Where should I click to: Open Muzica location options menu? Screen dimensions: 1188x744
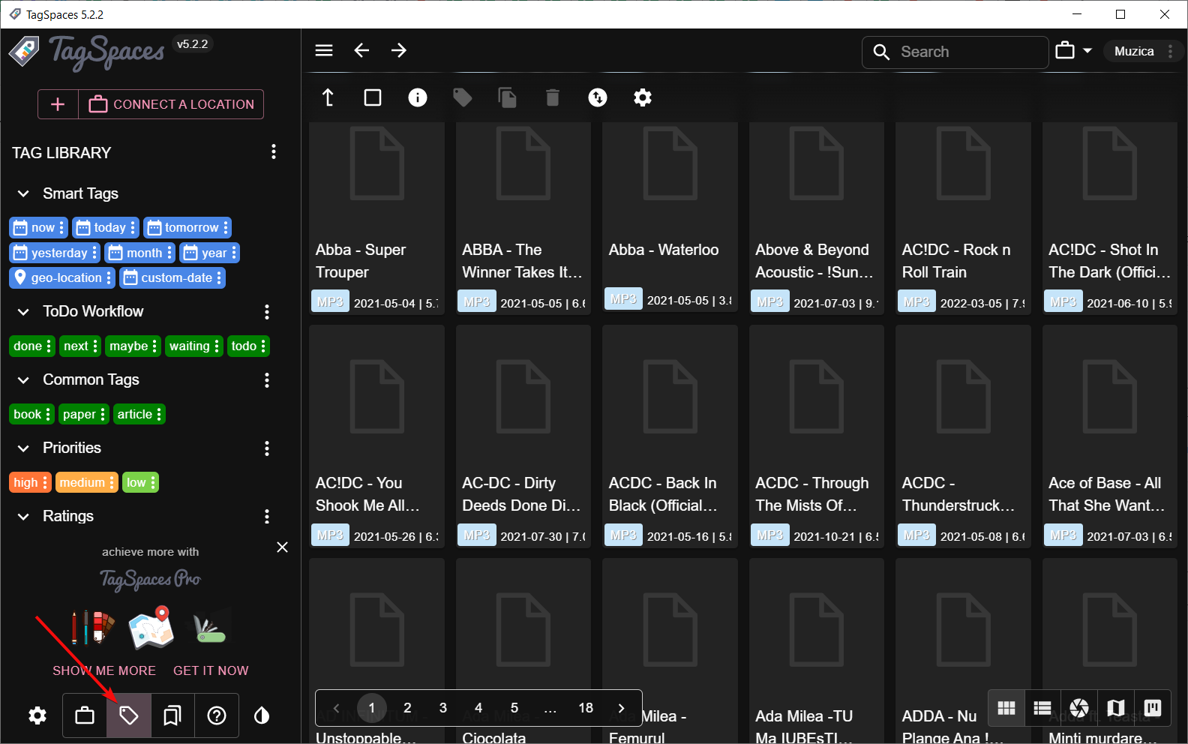click(x=1170, y=51)
